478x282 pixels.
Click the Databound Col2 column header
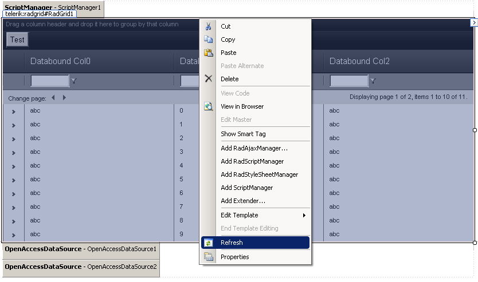point(359,61)
